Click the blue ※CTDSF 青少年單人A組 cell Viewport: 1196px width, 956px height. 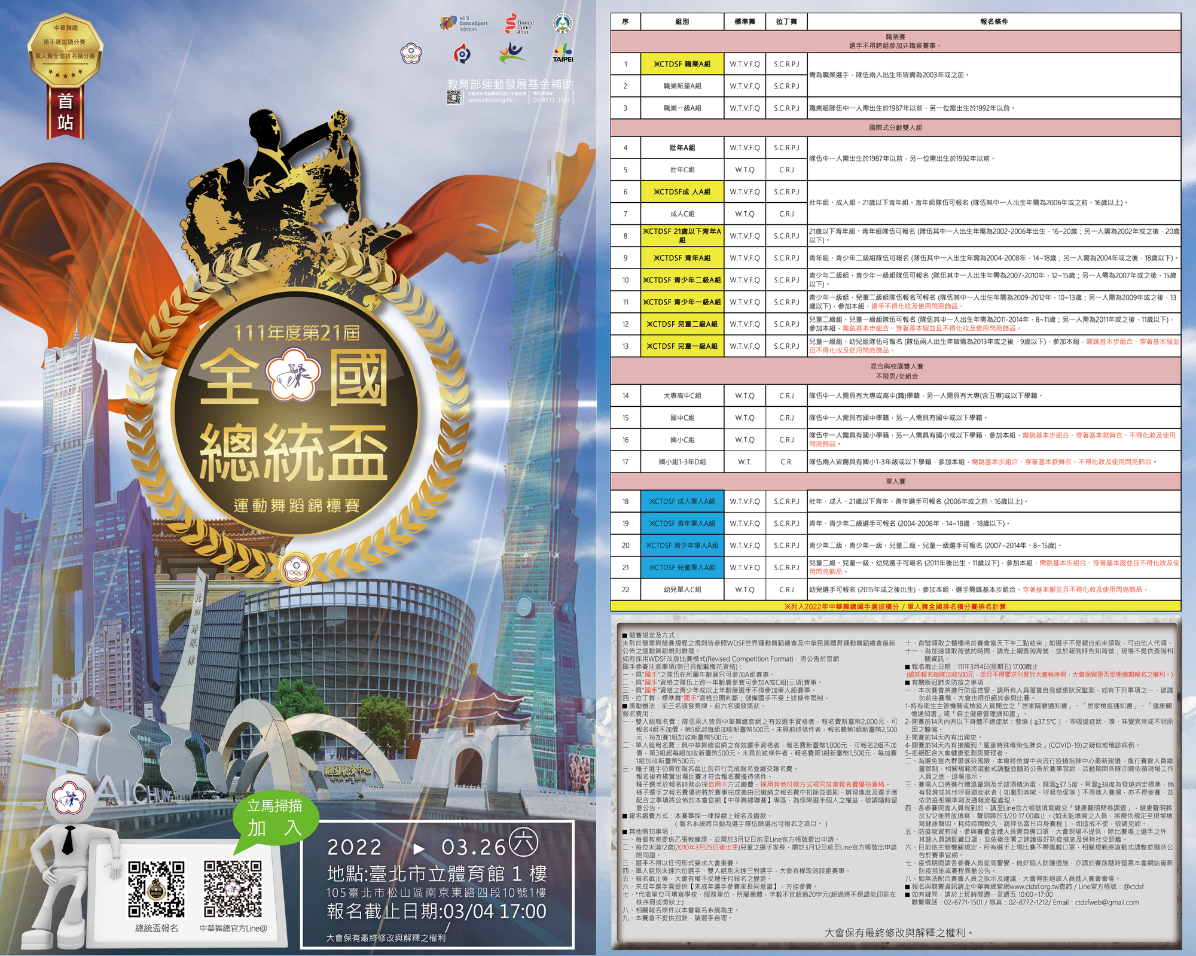click(x=682, y=546)
